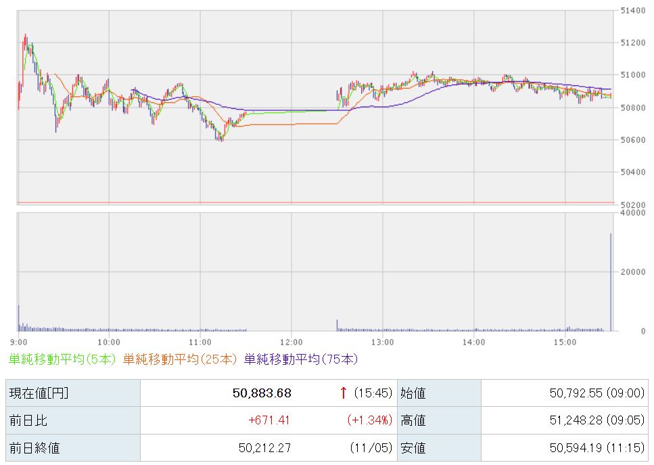
Task: Click the red up arrow beside current price
Action: (344, 393)
